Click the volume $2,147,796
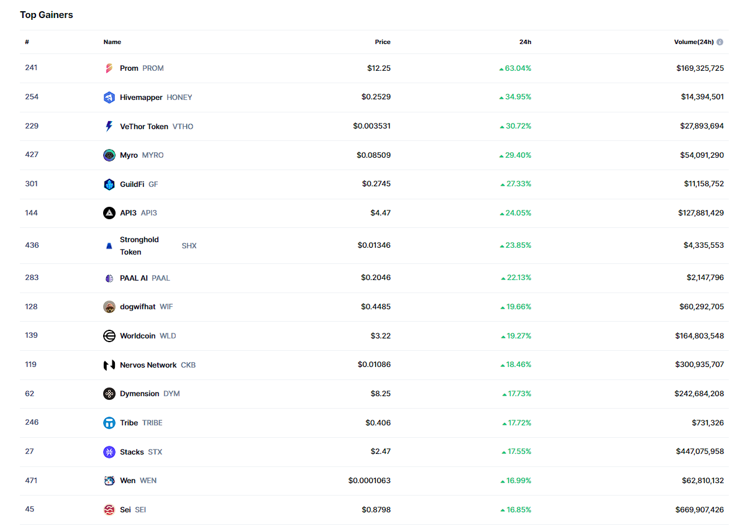 (704, 278)
